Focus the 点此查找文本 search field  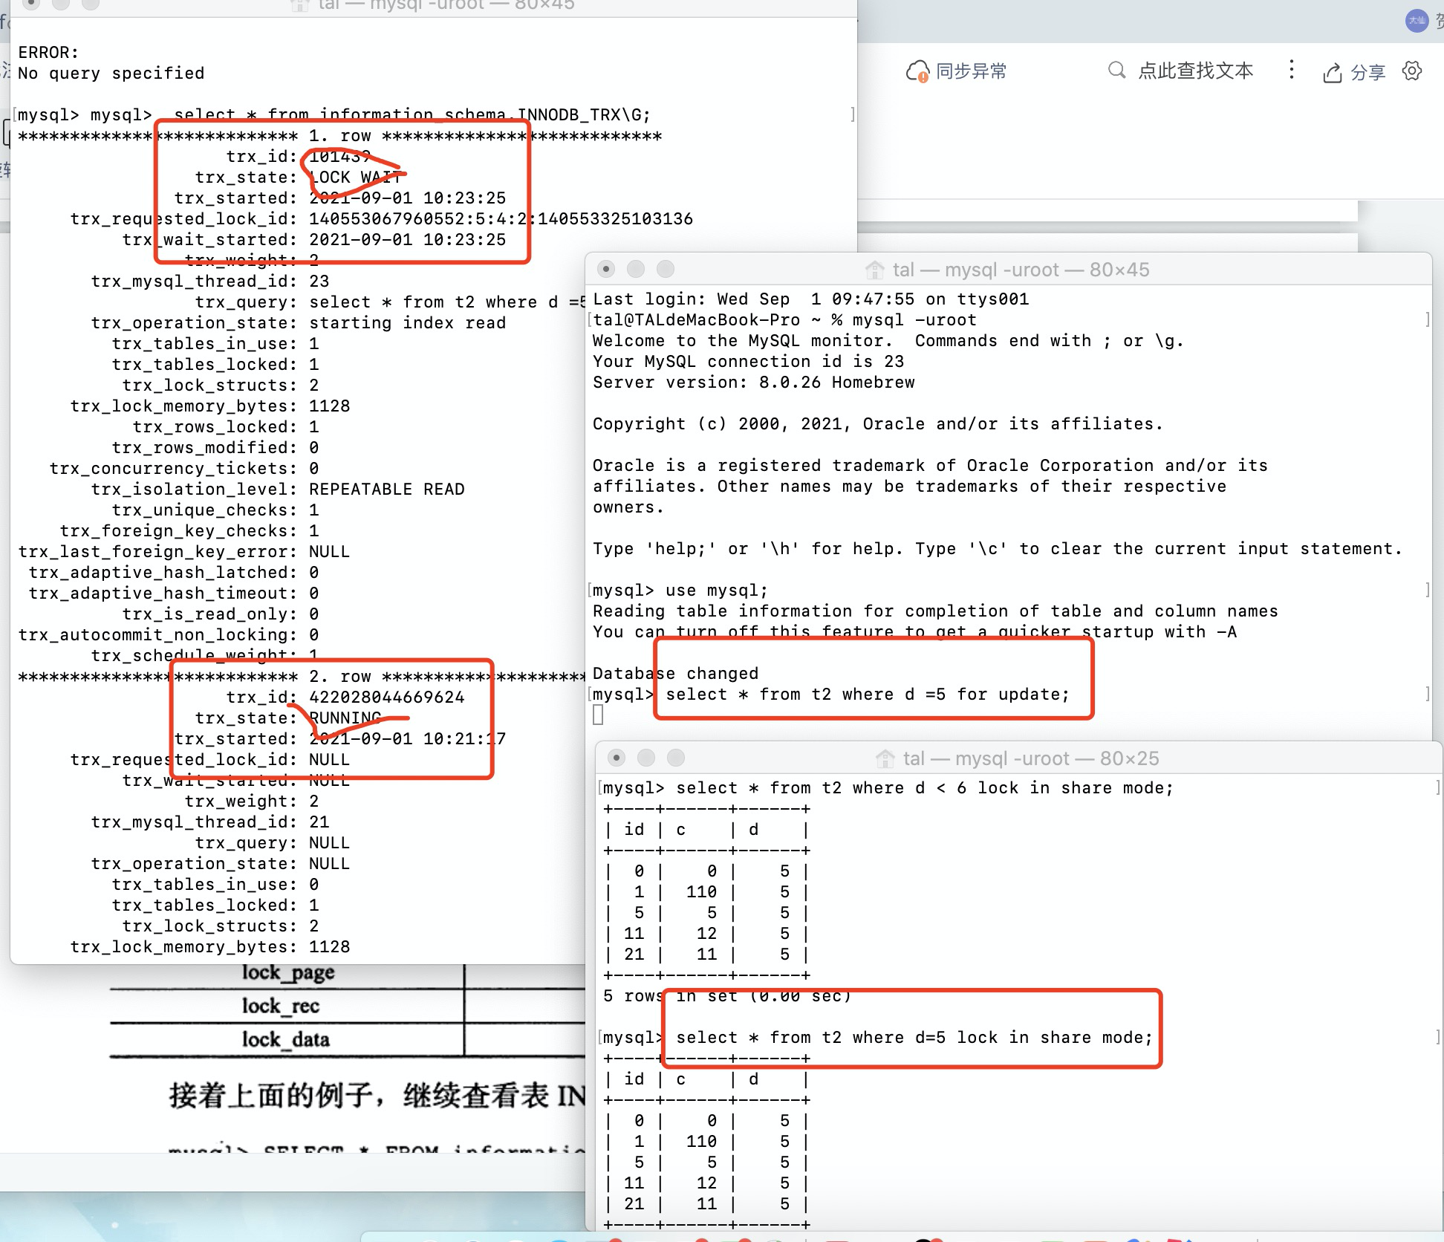click(1195, 71)
